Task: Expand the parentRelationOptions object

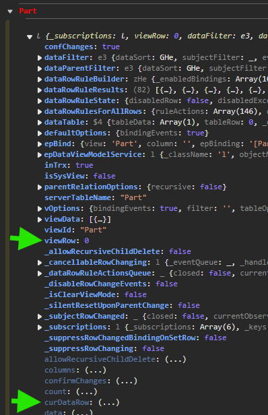Action: pos(40,187)
